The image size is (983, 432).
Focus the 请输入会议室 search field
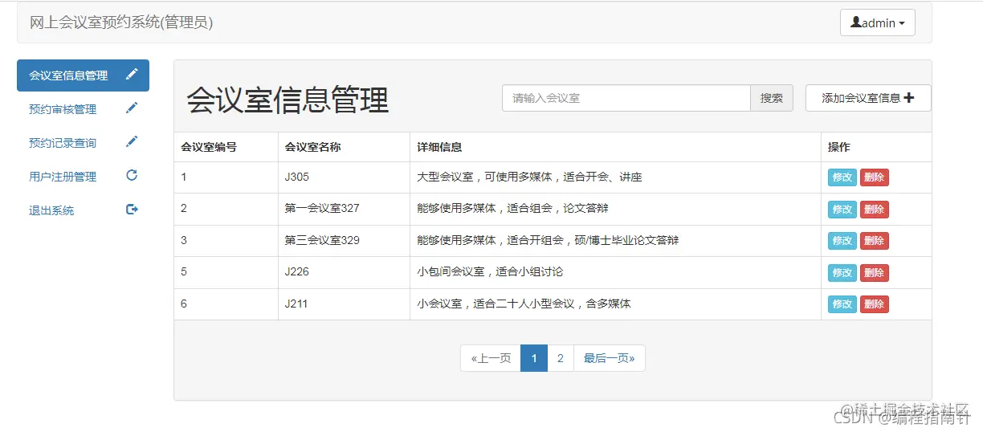tap(626, 98)
